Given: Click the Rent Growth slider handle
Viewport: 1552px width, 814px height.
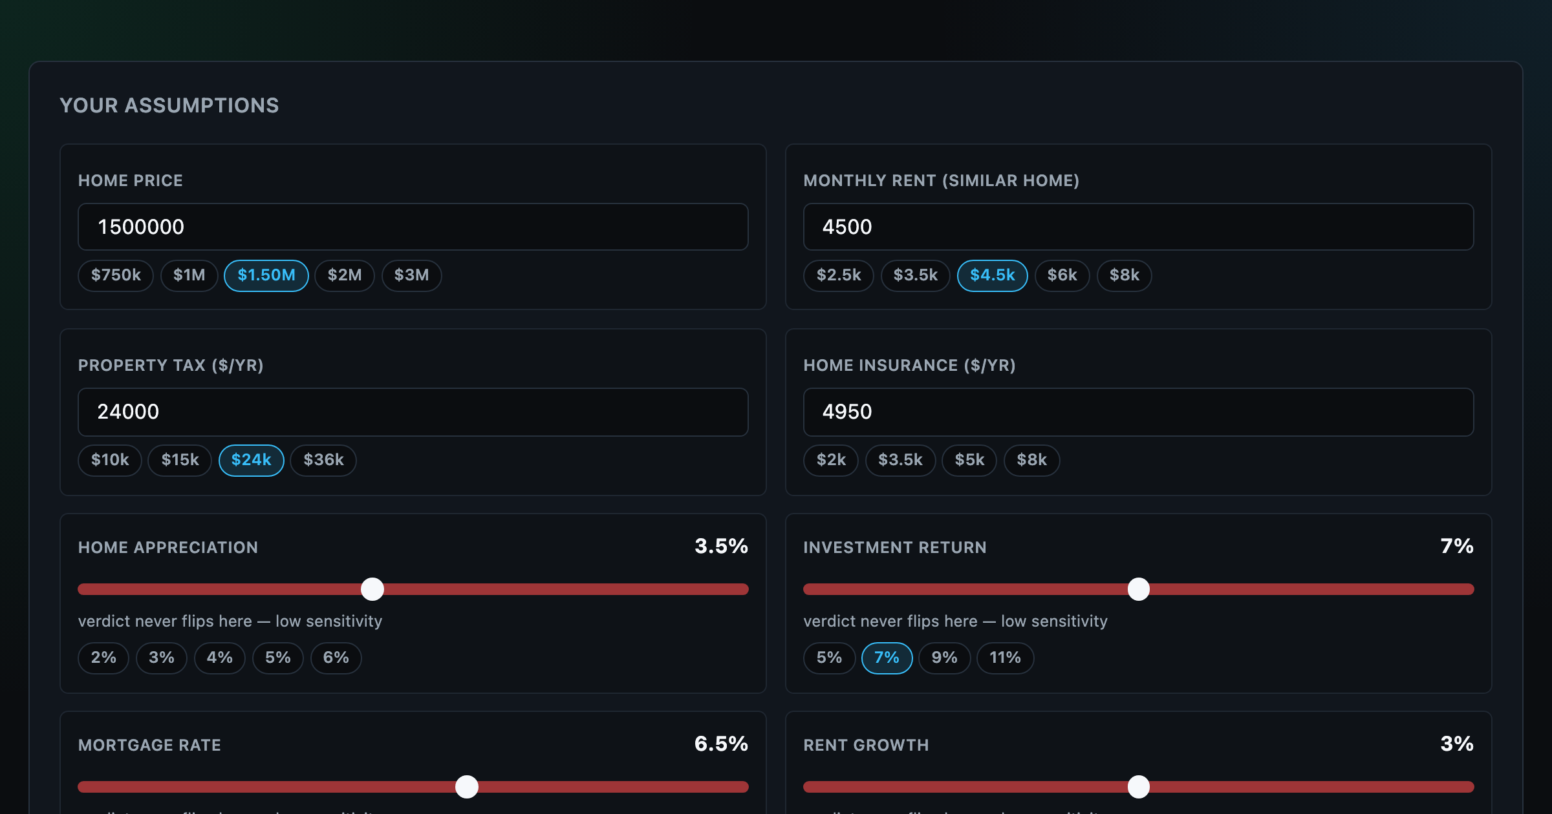Looking at the screenshot, I should pyautogui.click(x=1139, y=787).
